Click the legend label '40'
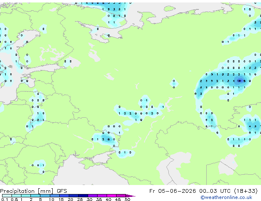Screen dimensions: 261x201 pos(108,199)
